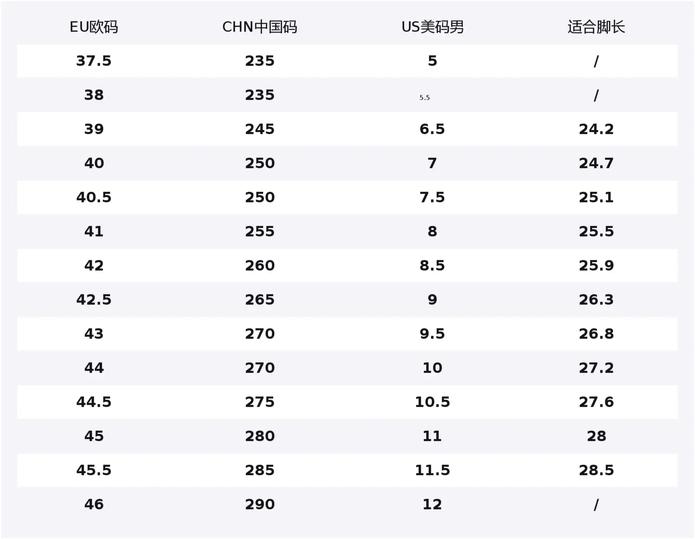Select the 28.5 foot length value
Viewport: 695px width, 539px height.
pos(596,470)
